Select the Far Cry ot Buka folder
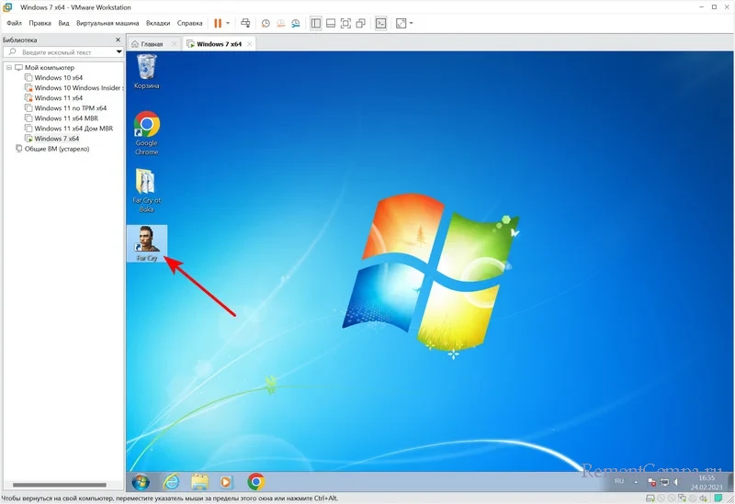Image resolution: width=735 pixels, height=504 pixels. (147, 190)
